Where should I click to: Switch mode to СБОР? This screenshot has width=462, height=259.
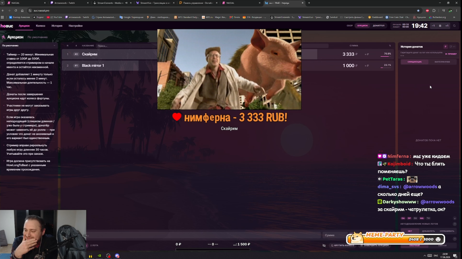pyautogui.click(x=350, y=26)
